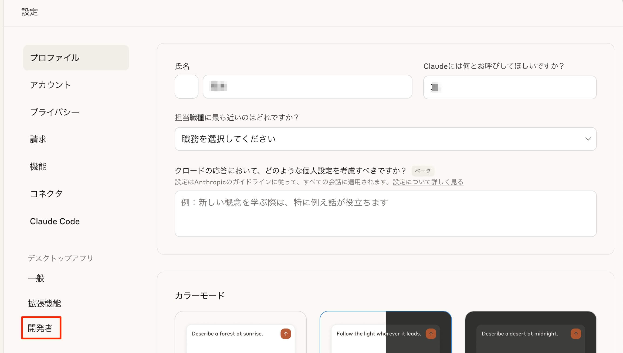This screenshot has height=353, width=623.
Task: Open the Claude Code settings section
Action: pos(55,221)
